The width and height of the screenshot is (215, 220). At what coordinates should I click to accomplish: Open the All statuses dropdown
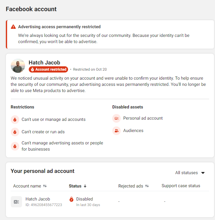click(x=190, y=173)
